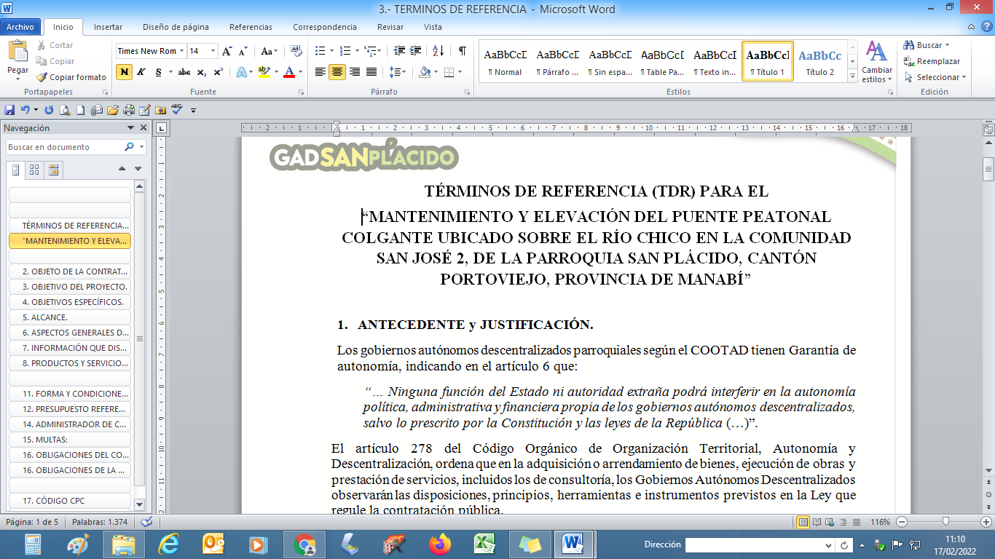Click the bullet list icon
The height and width of the screenshot is (559, 995).
point(320,51)
